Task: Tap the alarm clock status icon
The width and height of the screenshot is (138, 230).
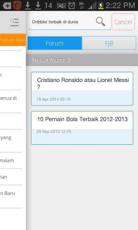Action: [x=72, y=6]
